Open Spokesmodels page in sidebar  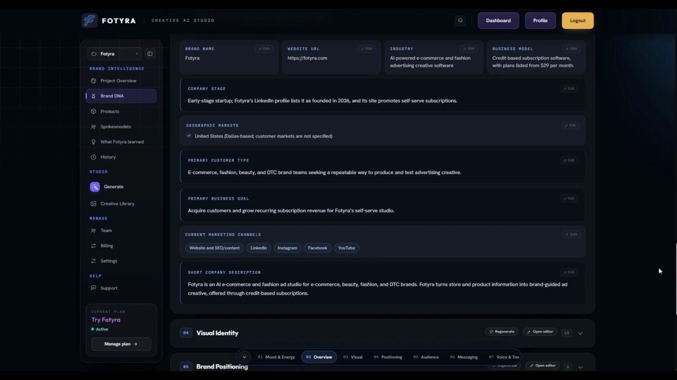point(121,127)
